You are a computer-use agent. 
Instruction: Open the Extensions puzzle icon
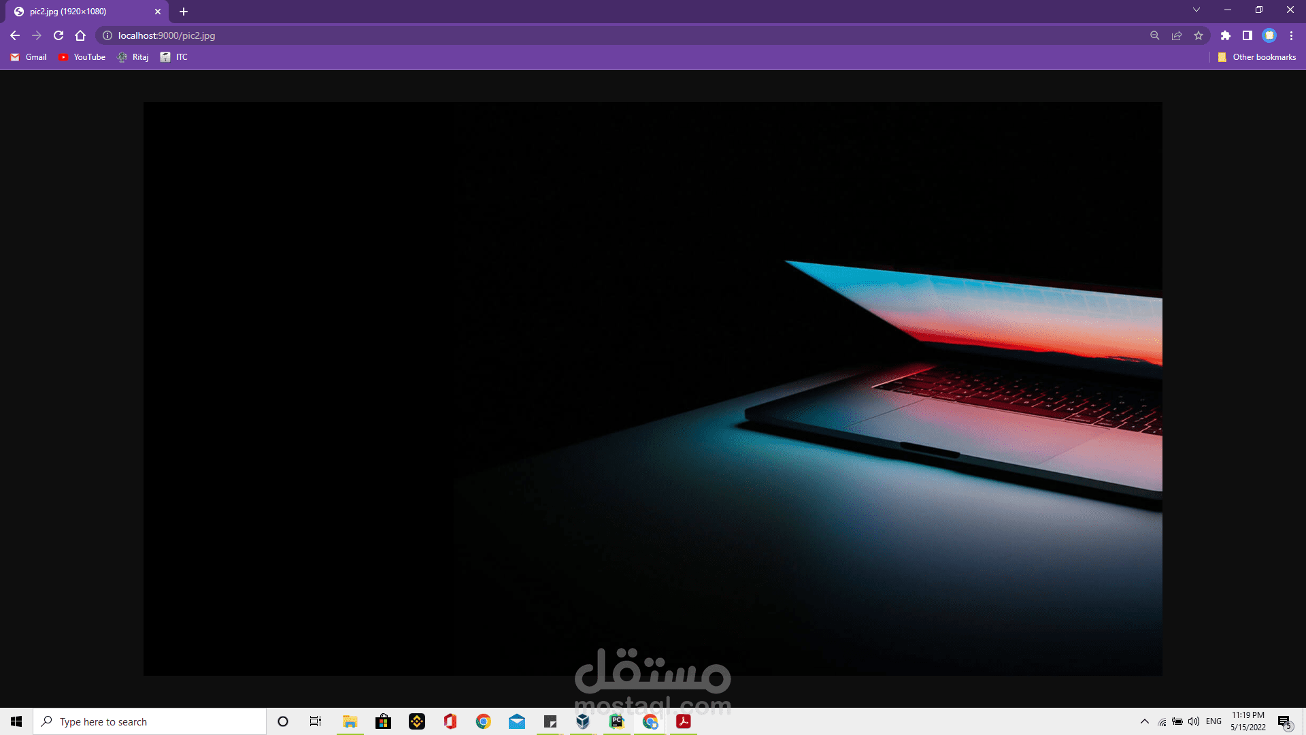[x=1226, y=35]
